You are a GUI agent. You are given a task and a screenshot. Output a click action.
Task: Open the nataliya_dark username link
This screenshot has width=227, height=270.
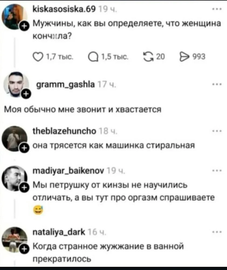click(x=59, y=232)
